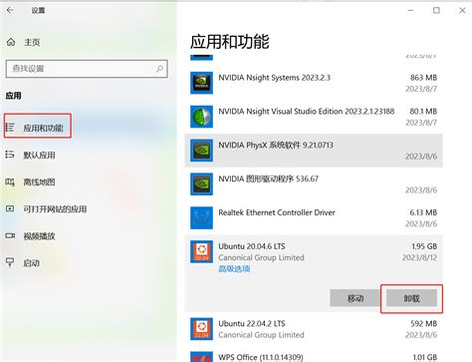
Task: Click the Realtek Ethernet Controller icon
Action: coord(201,218)
